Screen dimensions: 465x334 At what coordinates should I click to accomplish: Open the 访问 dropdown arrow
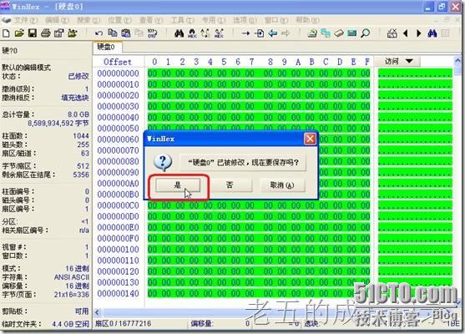point(410,61)
